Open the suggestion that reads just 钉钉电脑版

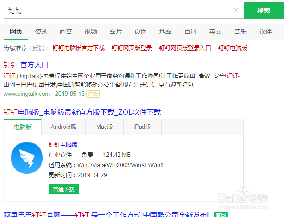[x=232, y=48]
